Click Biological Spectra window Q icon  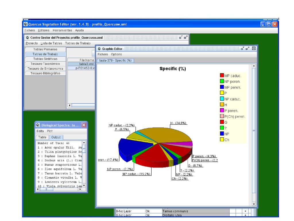(38, 125)
